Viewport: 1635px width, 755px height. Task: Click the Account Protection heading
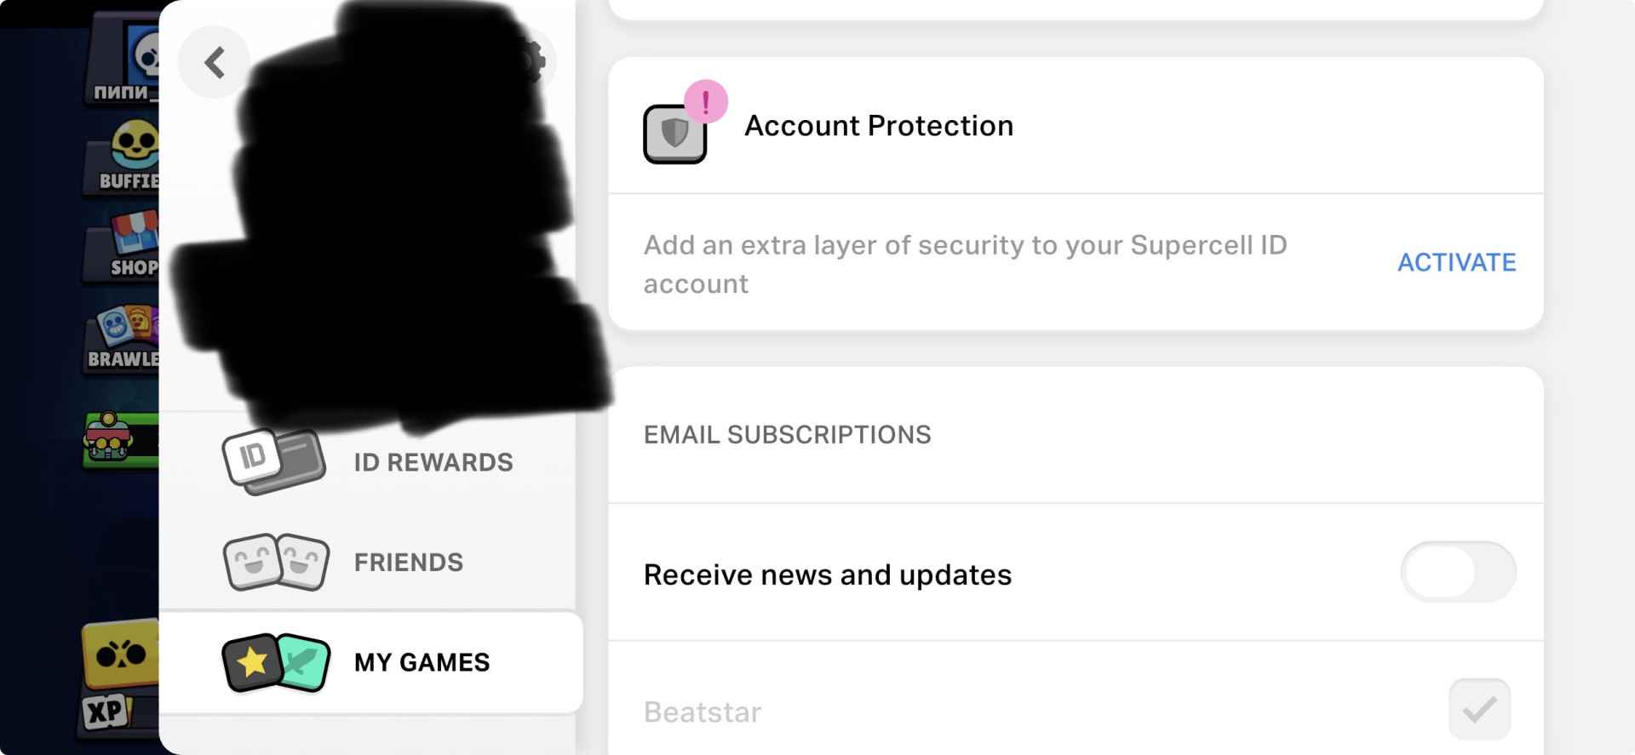click(879, 126)
